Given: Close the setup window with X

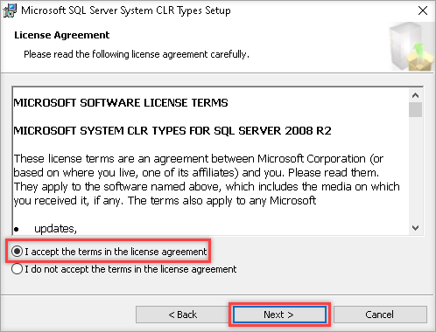Looking at the screenshot, I should click(x=423, y=10).
